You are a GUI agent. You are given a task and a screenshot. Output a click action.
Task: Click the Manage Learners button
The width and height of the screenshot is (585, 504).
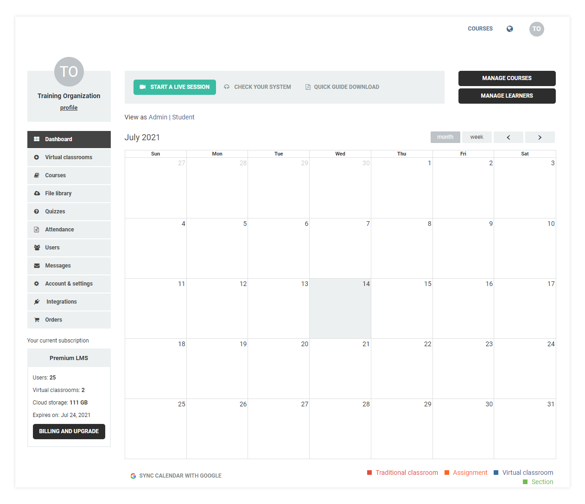(x=507, y=96)
